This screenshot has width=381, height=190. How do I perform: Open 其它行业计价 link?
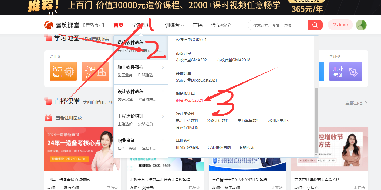[x=187, y=127]
